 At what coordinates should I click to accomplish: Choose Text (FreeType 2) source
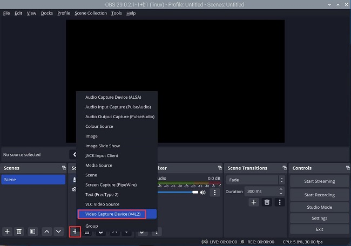(x=117, y=195)
